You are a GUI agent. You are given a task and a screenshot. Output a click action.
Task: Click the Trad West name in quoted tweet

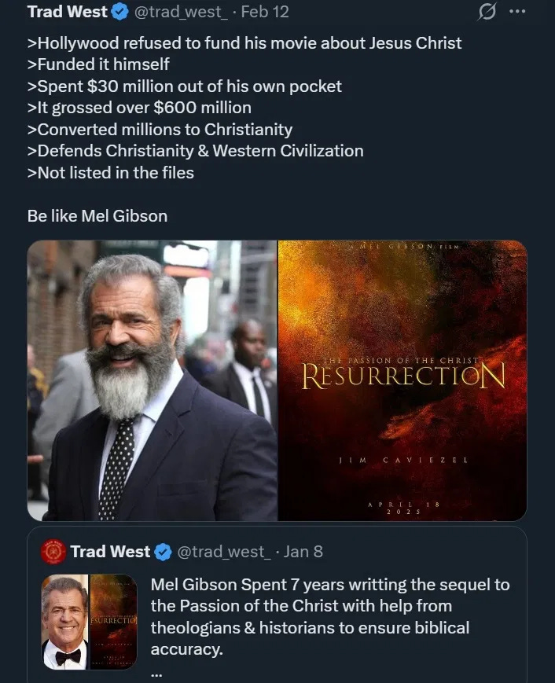click(110, 552)
